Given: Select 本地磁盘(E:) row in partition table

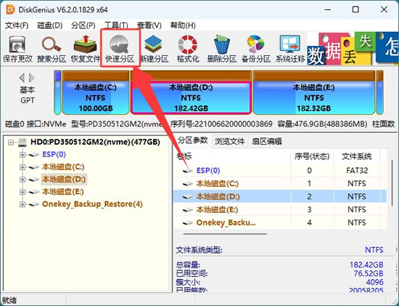Looking at the screenshot, I should click(279, 209).
